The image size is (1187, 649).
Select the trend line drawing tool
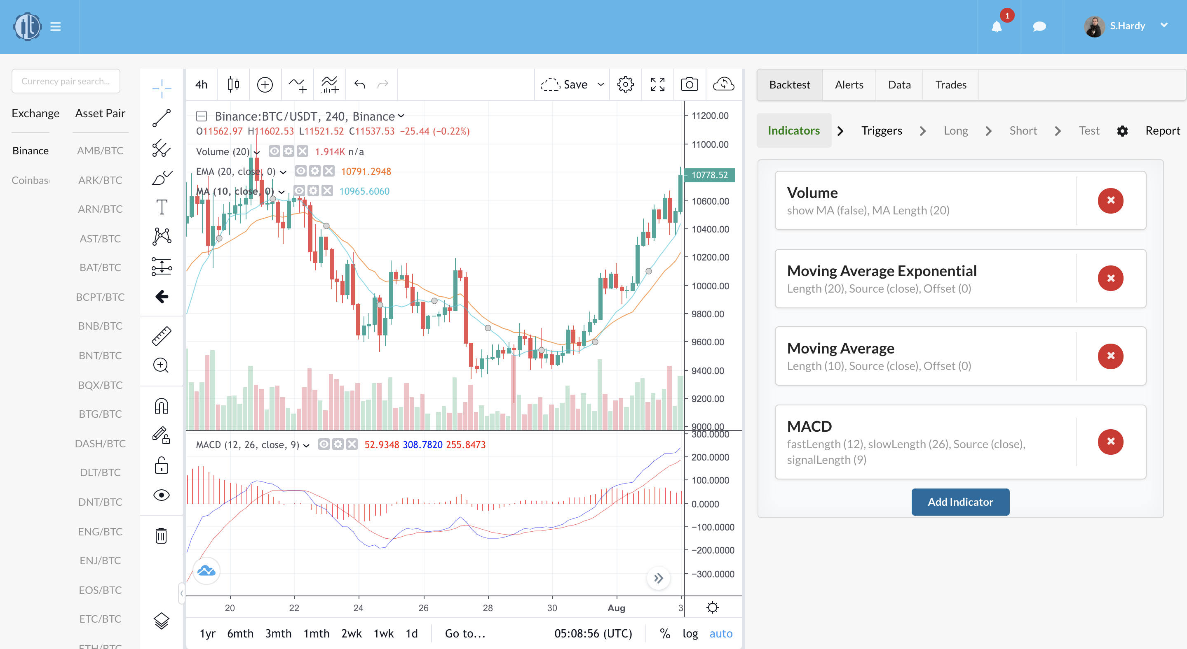point(162,118)
